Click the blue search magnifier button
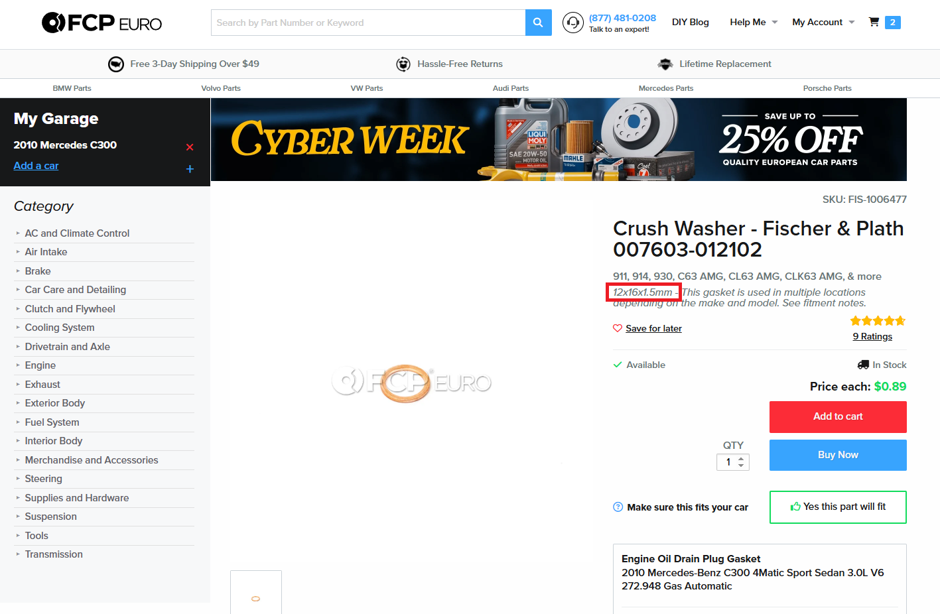This screenshot has width=940, height=614. point(538,23)
